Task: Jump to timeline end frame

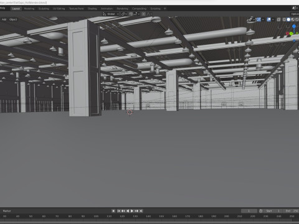Action: coord(141,211)
